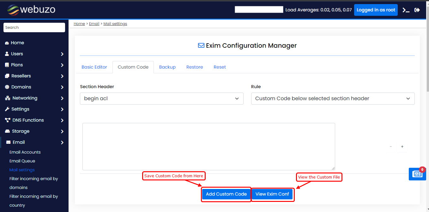
Task: Click the View Exim Conf button
Action: pos(272,194)
